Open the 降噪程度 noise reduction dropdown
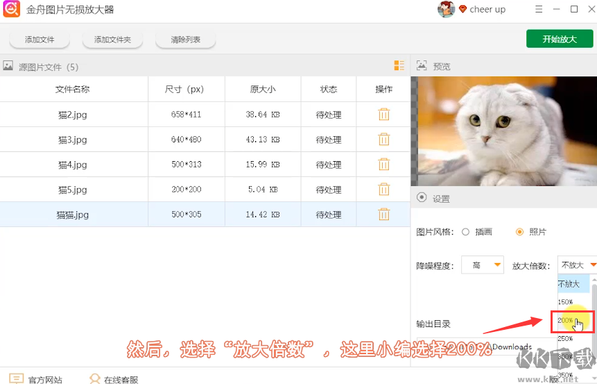This screenshot has height=384, width=597. pyautogui.click(x=483, y=265)
